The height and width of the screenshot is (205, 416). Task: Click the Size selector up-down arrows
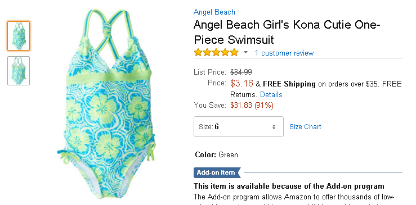(274, 127)
